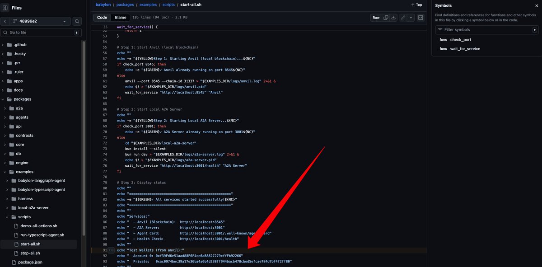This screenshot has width=542, height=267.
Task: Click the folder icon of docs
Action: click(9, 90)
